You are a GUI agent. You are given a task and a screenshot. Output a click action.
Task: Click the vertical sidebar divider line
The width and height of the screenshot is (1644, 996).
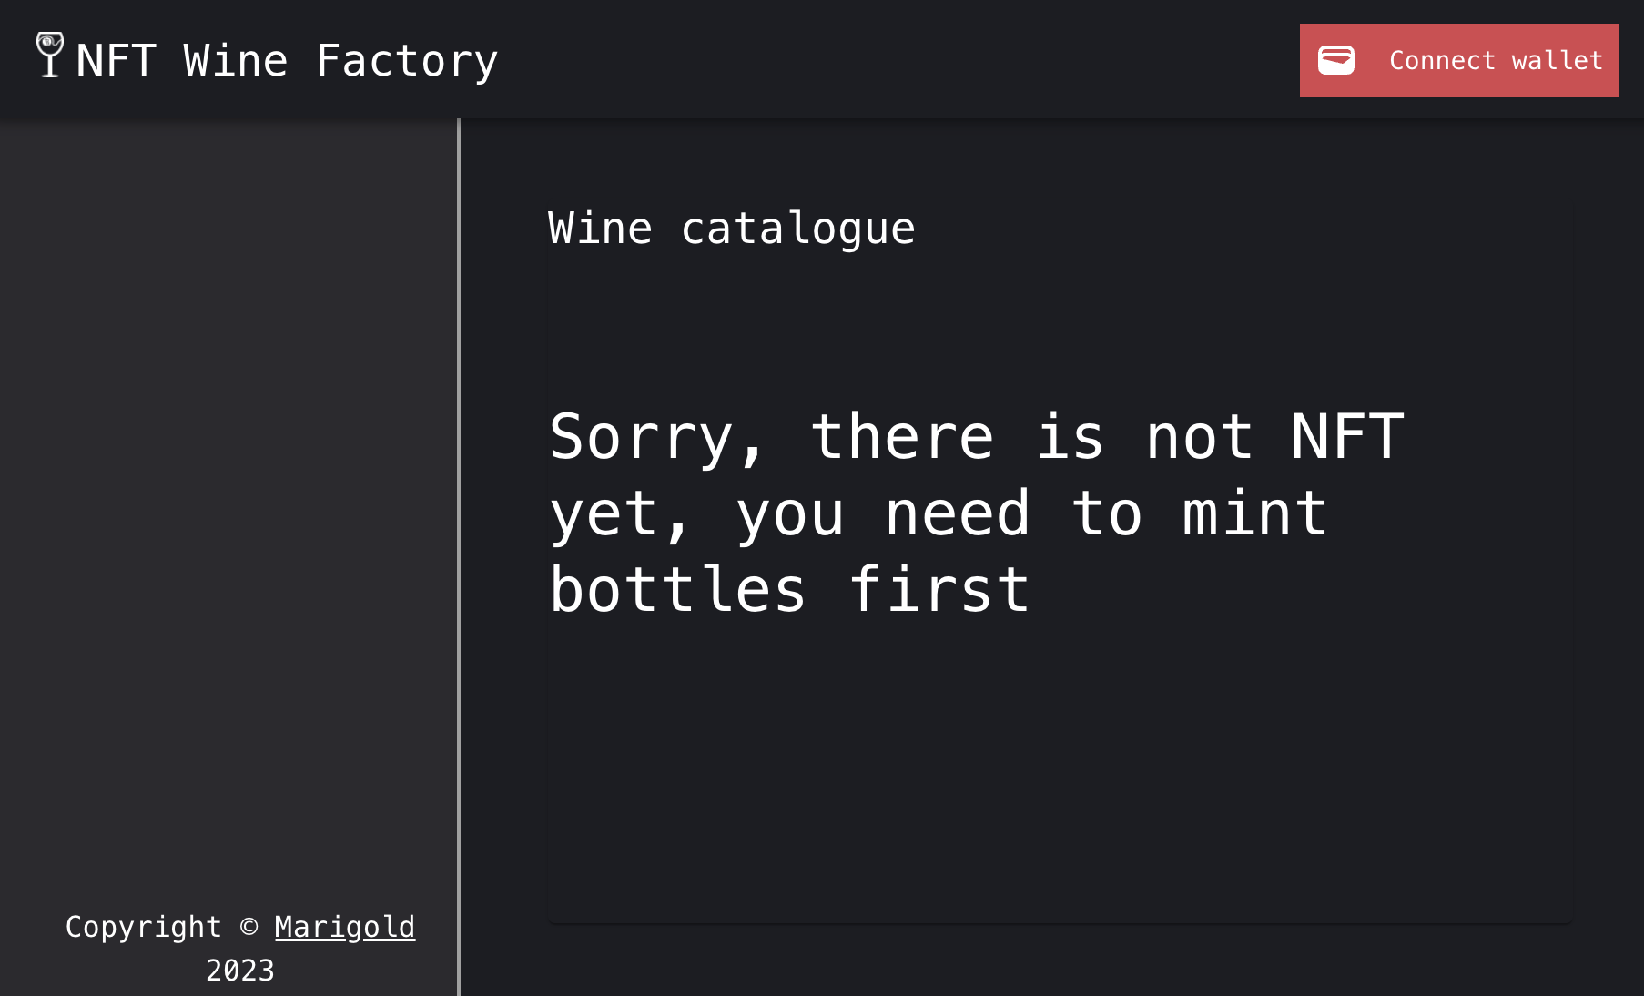pyautogui.click(x=459, y=546)
